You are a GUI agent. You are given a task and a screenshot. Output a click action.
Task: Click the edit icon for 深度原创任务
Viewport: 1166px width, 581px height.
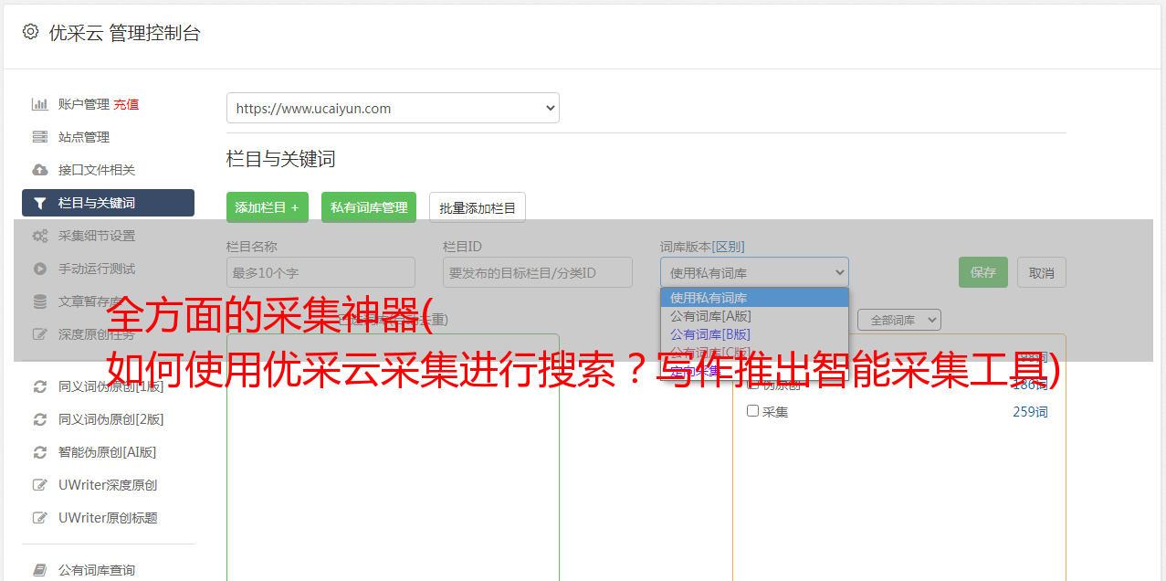[40, 334]
